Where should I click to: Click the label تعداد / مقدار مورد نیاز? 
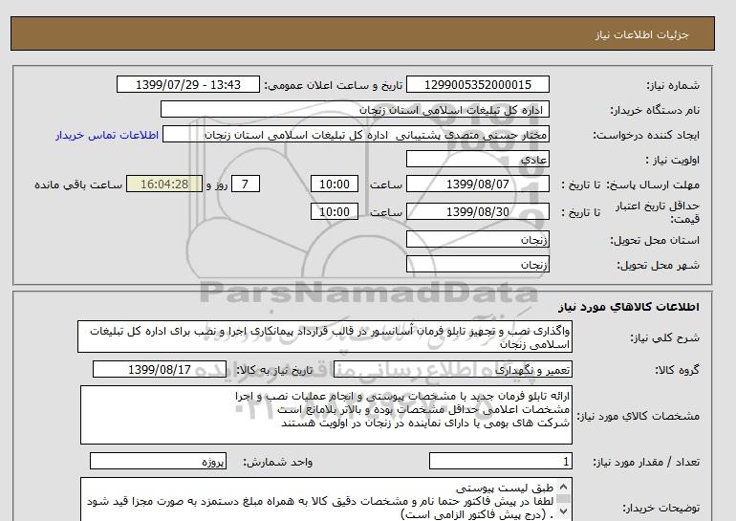(646, 463)
